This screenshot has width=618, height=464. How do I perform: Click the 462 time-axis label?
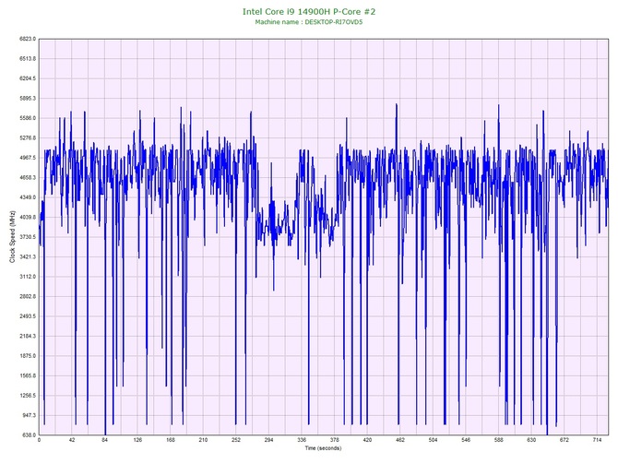point(400,440)
